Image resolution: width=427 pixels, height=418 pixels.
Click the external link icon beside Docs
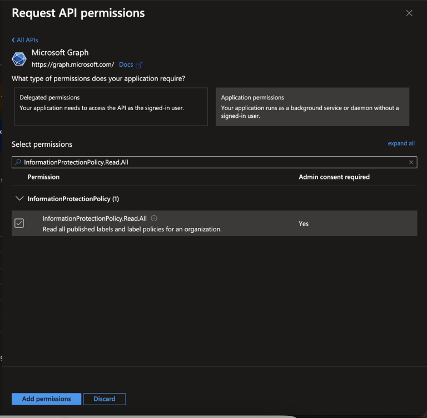click(139, 65)
